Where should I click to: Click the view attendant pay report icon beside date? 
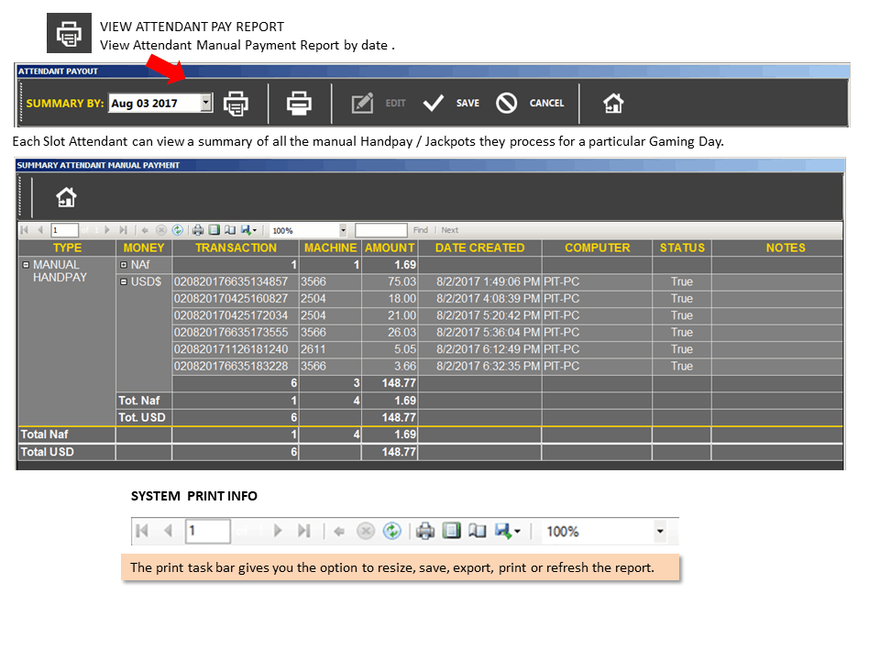pyautogui.click(x=236, y=104)
